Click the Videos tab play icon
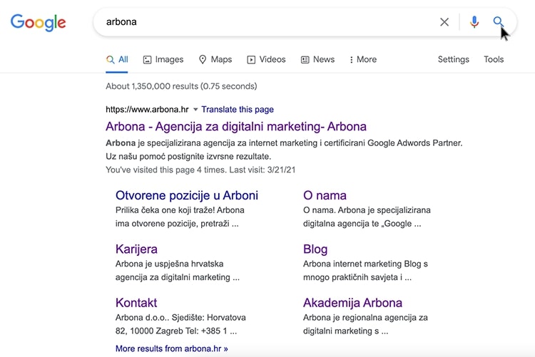This screenshot has height=357, width=535. [251, 60]
